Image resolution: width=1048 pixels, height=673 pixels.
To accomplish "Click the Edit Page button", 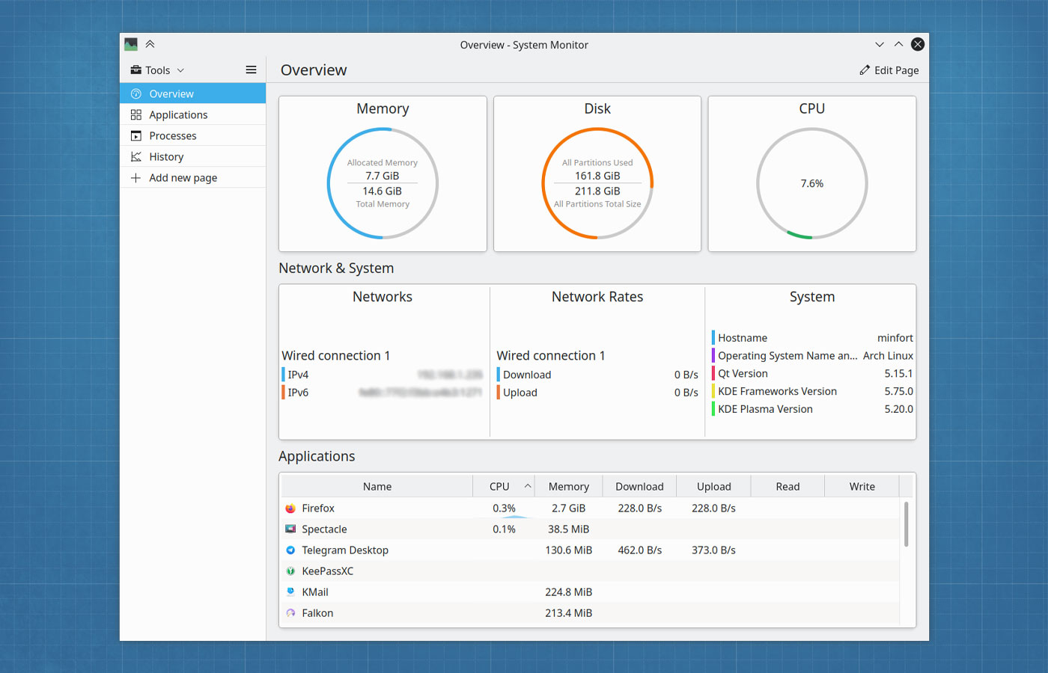I will tap(889, 70).
